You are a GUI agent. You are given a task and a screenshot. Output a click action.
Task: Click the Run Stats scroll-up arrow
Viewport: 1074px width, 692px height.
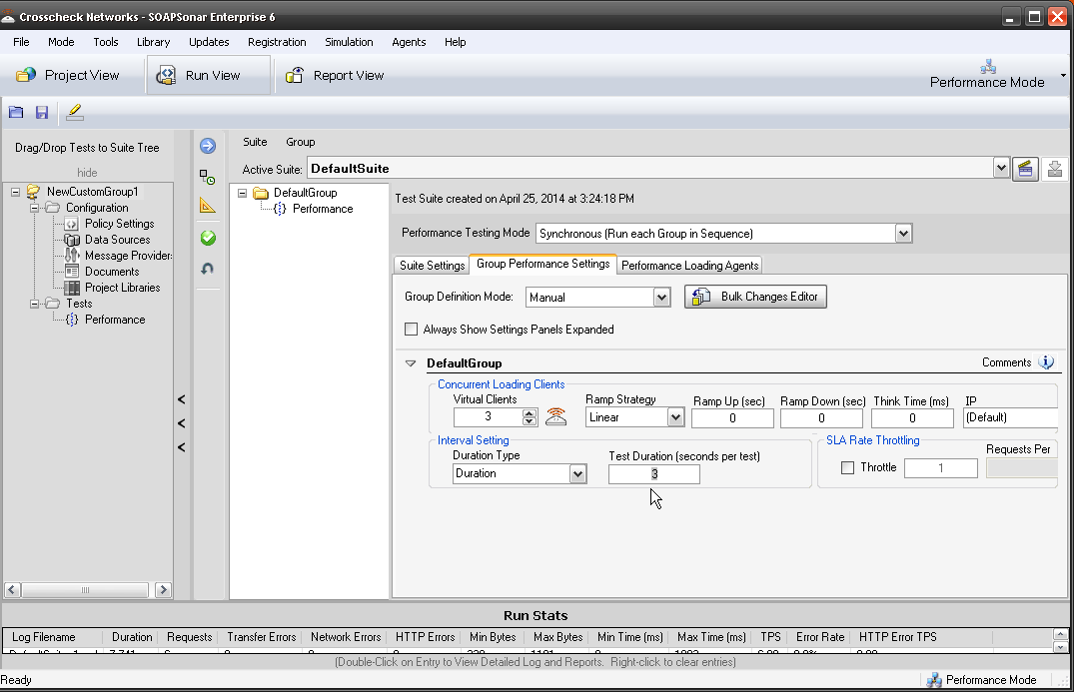[1060, 634]
